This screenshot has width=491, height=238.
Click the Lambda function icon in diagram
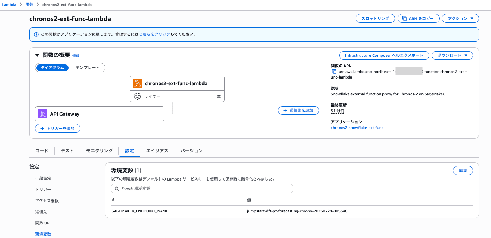(x=137, y=83)
